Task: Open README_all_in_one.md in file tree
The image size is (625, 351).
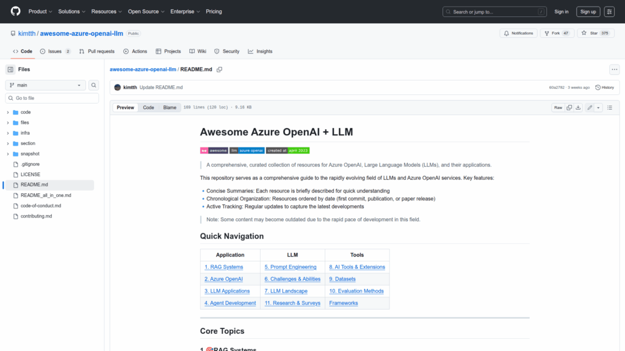Action: click(46, 195)
